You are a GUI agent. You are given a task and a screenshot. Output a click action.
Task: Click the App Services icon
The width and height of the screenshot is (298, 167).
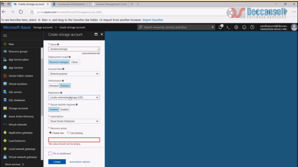coord(5,68)
